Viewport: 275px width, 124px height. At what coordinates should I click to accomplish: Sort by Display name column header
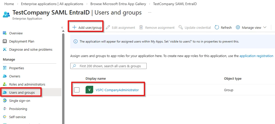coord(95,79)
